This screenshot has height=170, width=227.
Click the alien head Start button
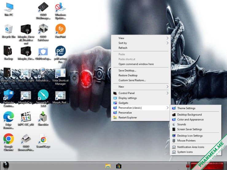pos(6,166)
